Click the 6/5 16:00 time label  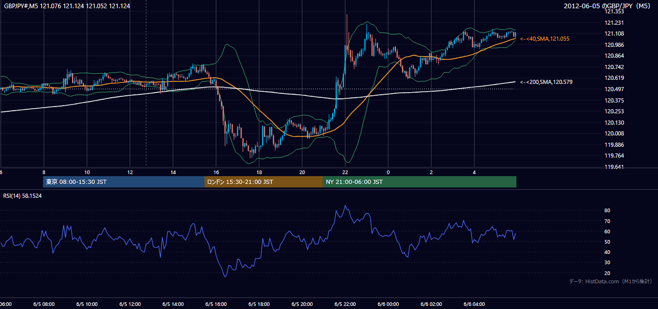click(x=216, y=304)
